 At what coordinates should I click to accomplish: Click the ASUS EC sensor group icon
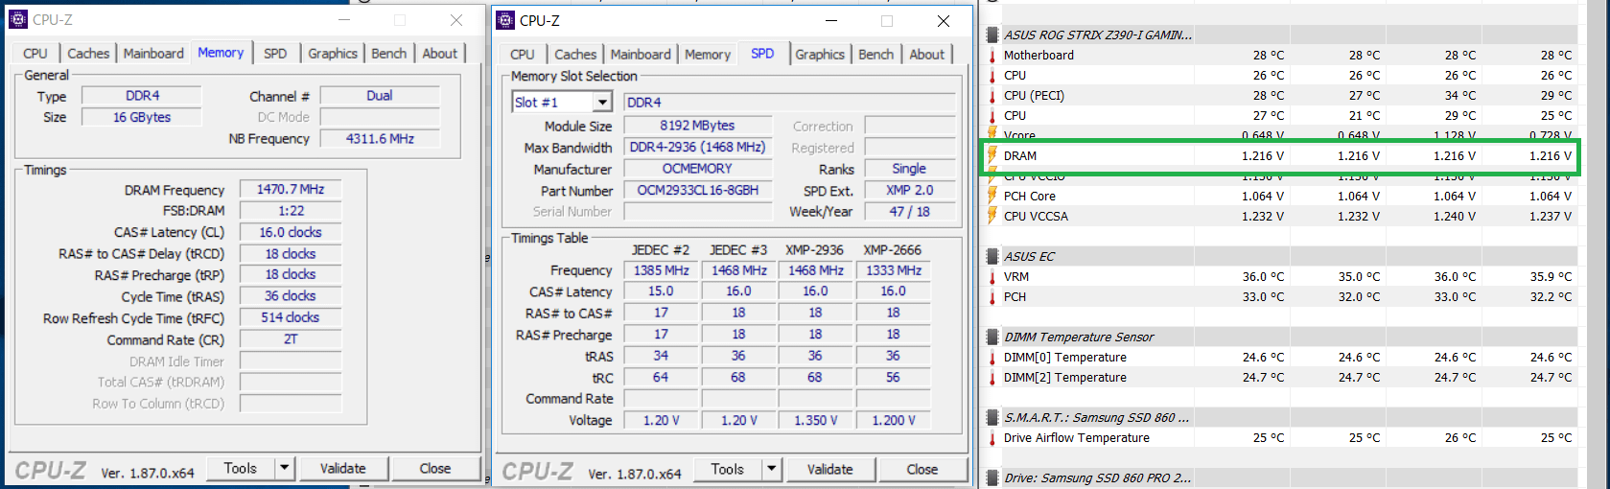coord(993,257)
